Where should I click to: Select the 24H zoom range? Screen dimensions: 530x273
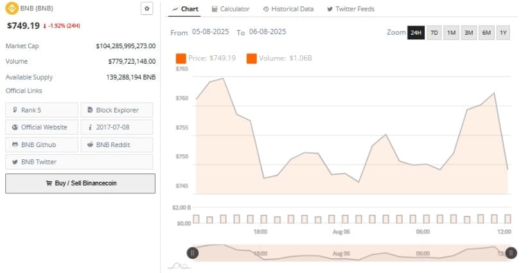(x=416, y=33)
